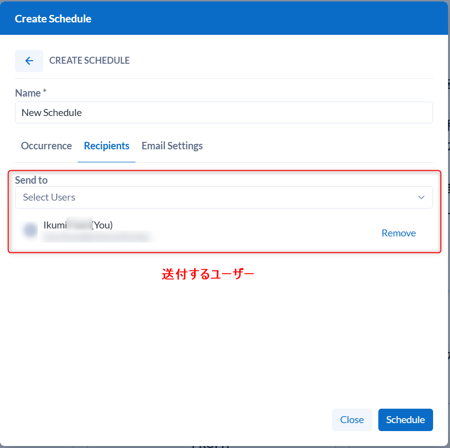The image size is (450, 448).
Task: Switch to the Occurrence tab
Action: pyautogui.click(x=46, y=146)
